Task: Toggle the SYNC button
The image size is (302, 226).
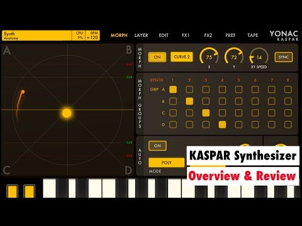Action: click(x=284, y=57)
